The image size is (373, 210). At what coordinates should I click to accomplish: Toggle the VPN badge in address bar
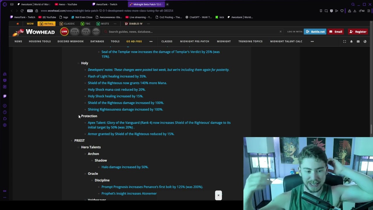coord(30,11)
